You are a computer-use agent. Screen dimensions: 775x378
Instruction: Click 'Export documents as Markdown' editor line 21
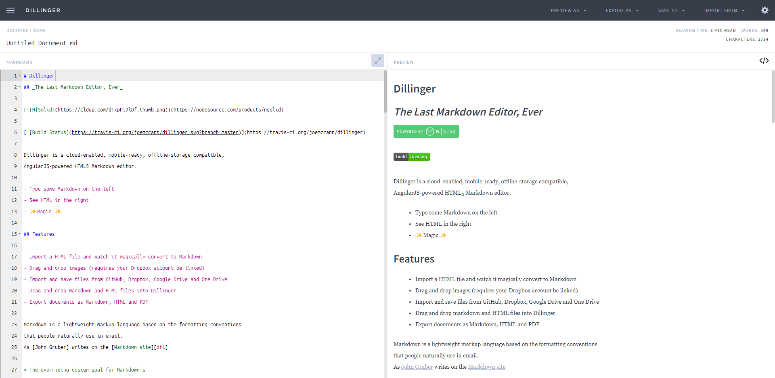tap(86, 302)
